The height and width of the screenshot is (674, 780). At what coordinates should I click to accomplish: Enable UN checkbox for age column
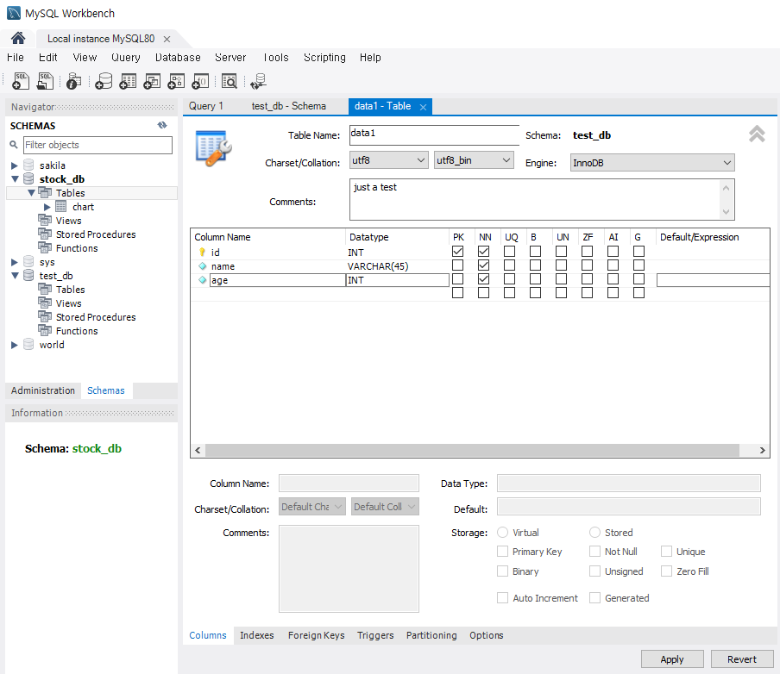(561, 279)
